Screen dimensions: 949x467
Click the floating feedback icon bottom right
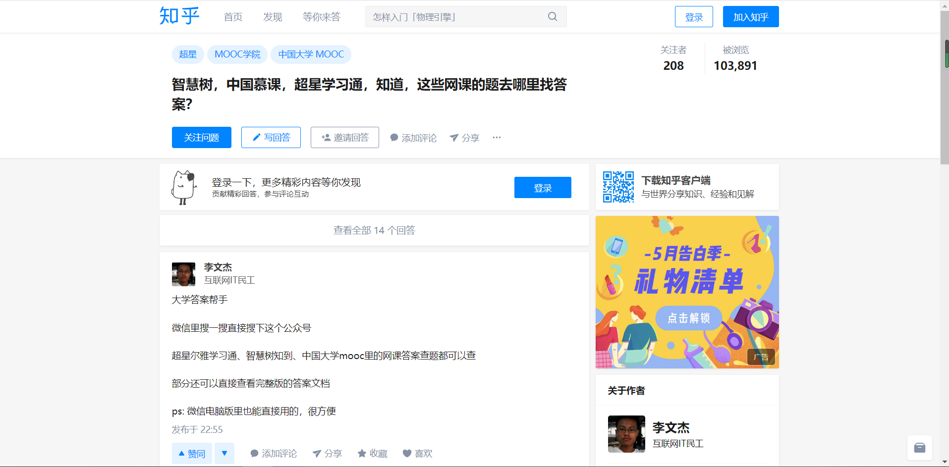pyautogui.click(x=920, y=448)
